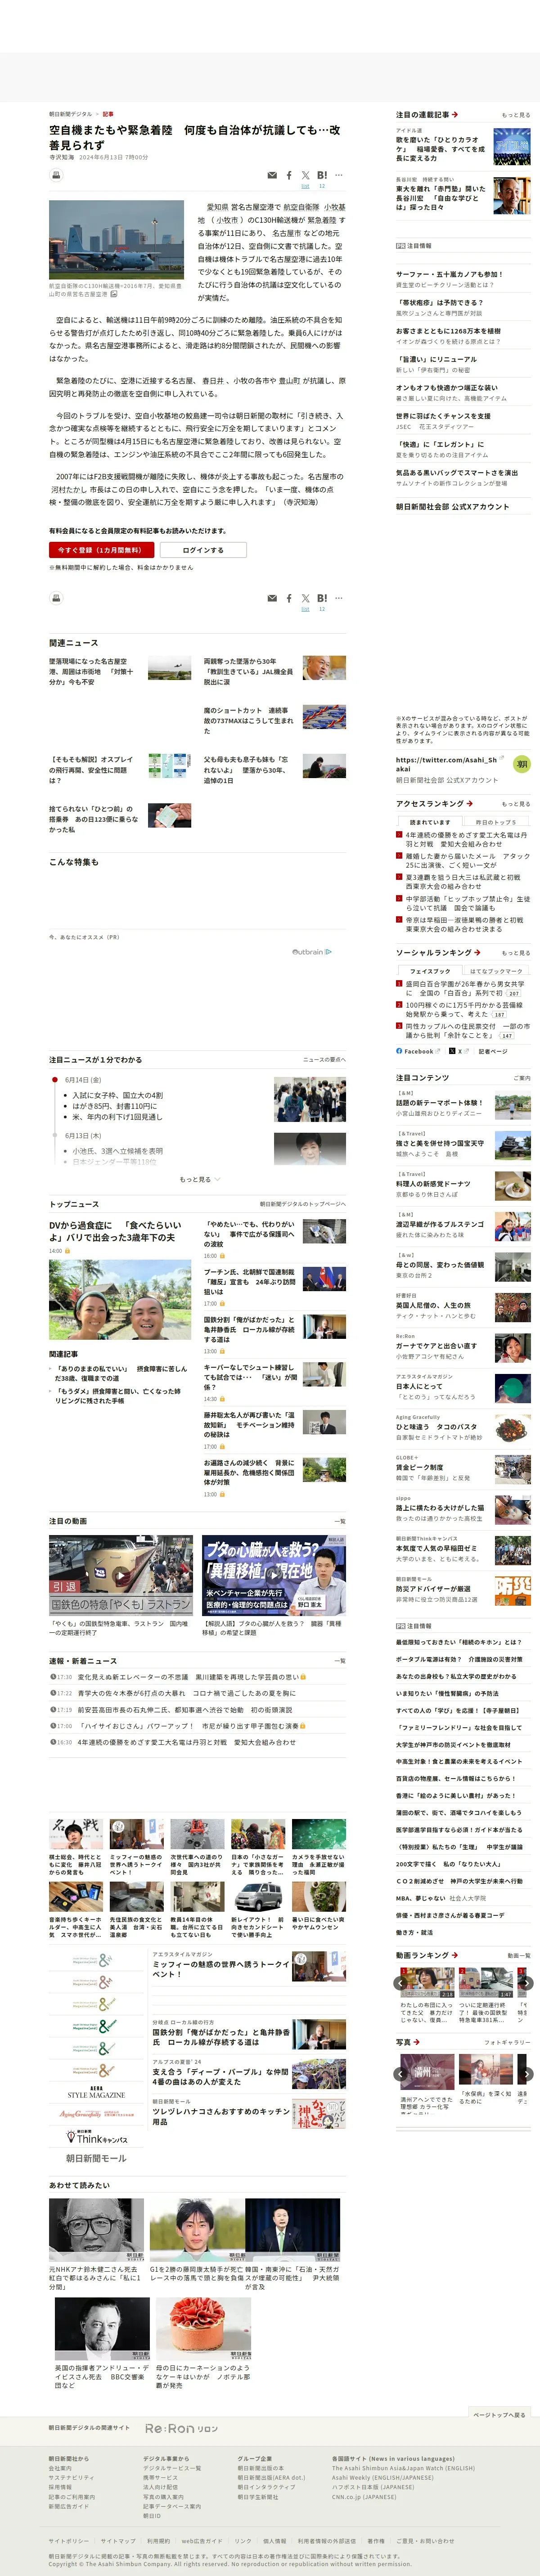Screen dimensions: 540x2576
Task: Click the print icon below the article
Action: point(56,598)
